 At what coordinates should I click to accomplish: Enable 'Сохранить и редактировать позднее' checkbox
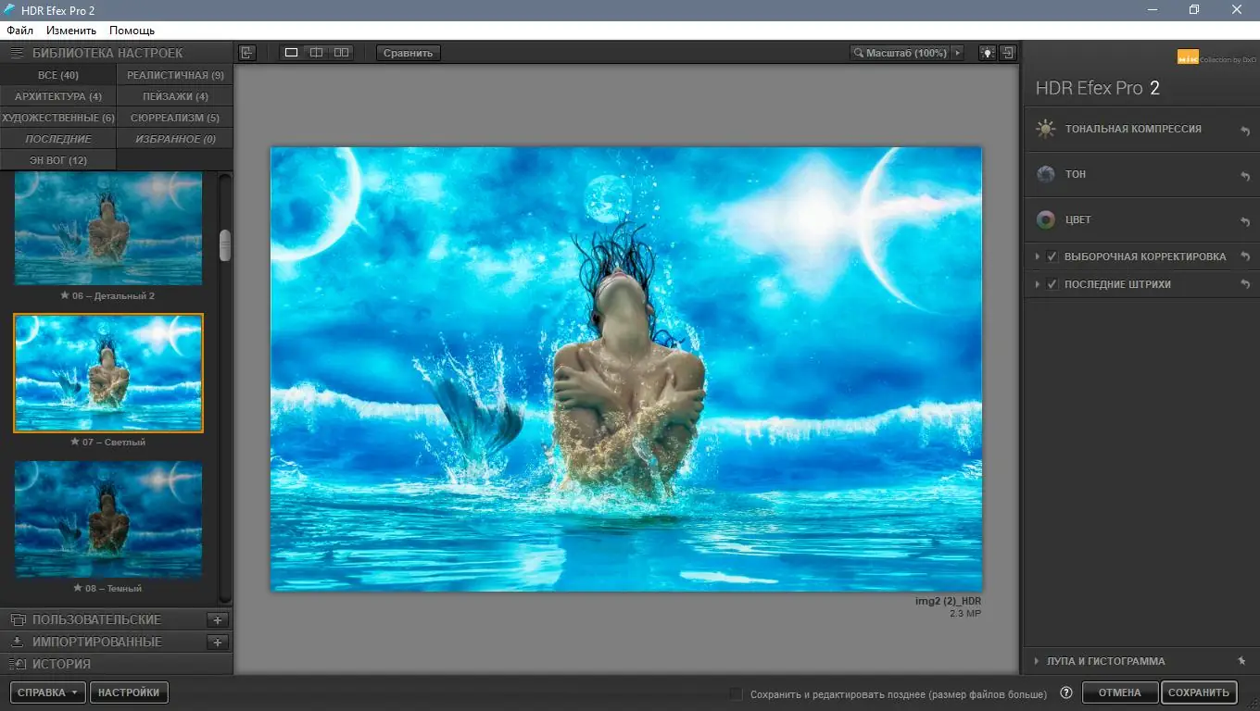(735, 692)
